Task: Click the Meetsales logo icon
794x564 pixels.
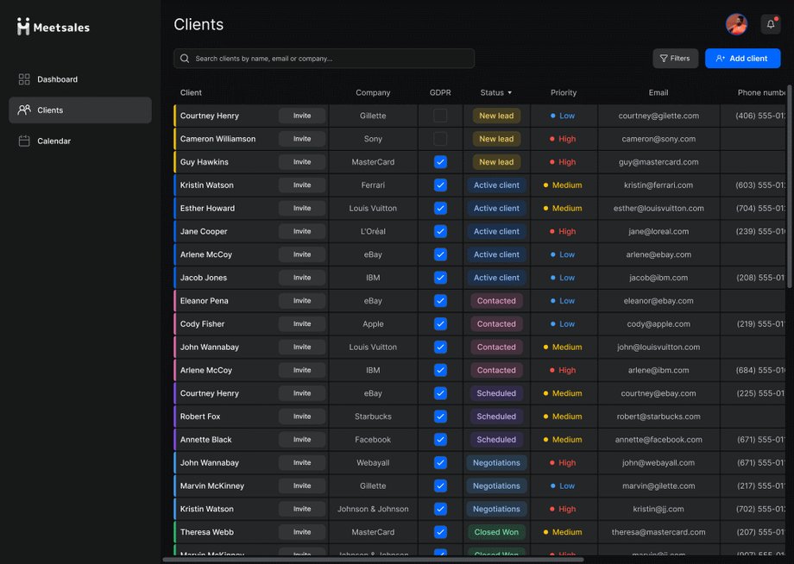Action: click(x=22, y=27)
